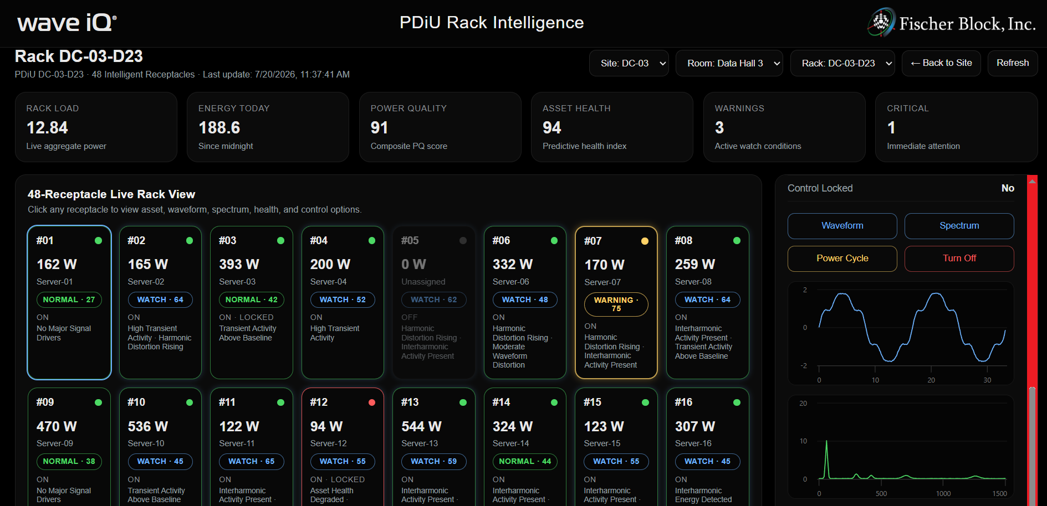1047x506 pixels.
Task: Click the grey status dot on #05
Action: (x=463, y=241)
